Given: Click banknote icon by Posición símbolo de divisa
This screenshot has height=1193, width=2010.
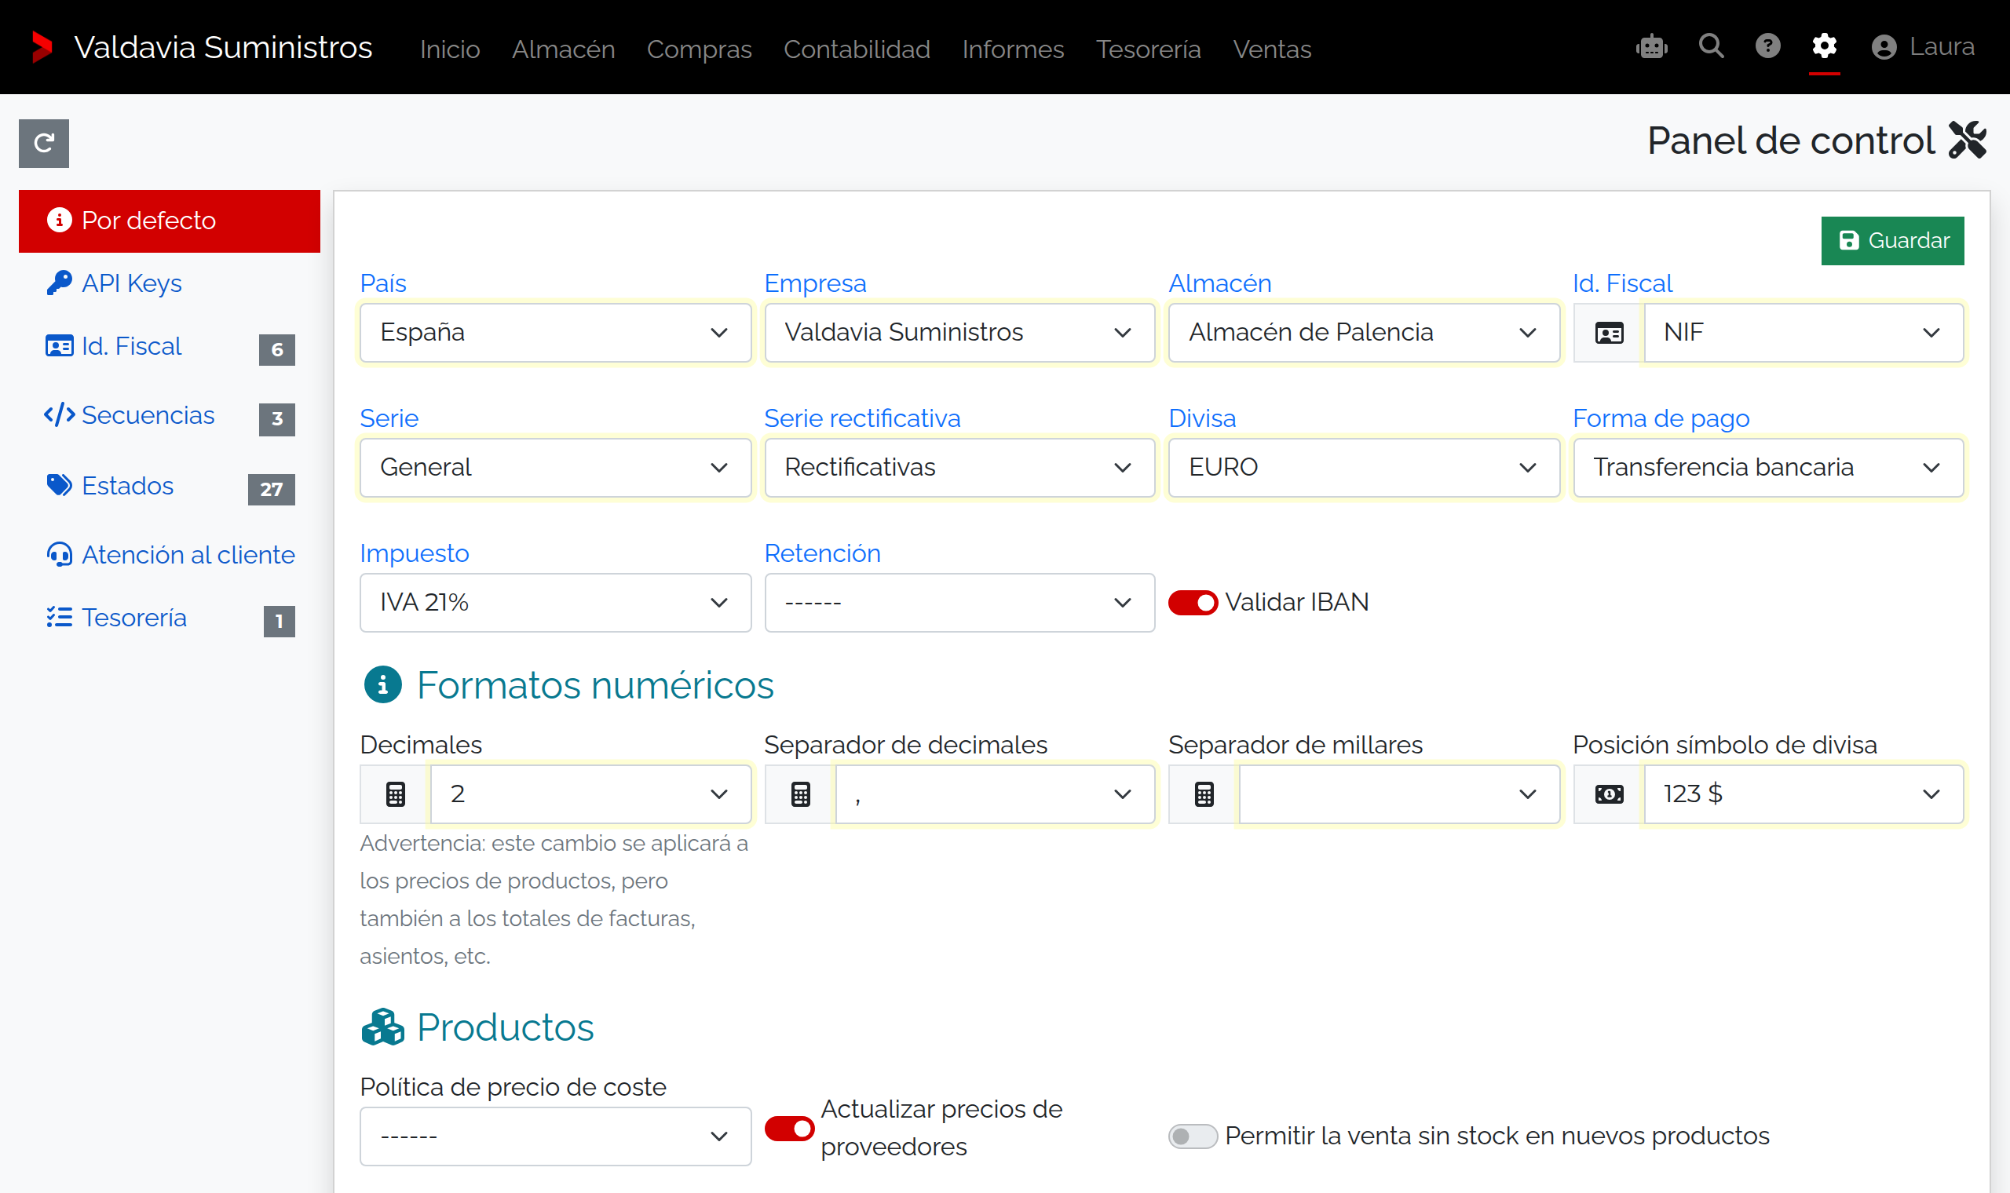Looking at the screenshot, I should click(x=1609, y=794).
